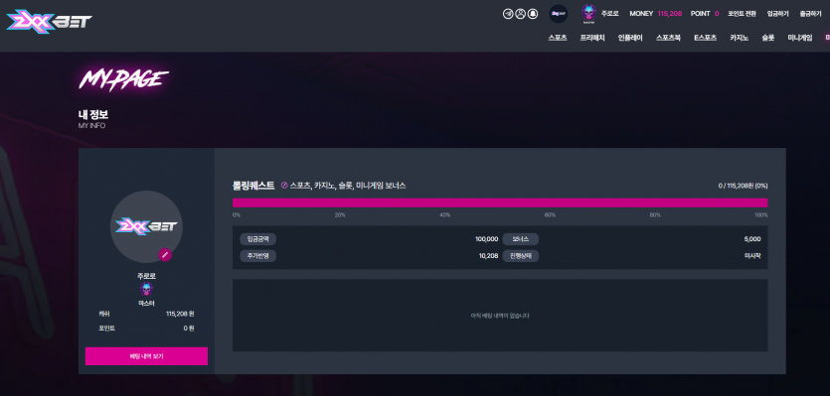Viewport: 830px width, 396px height.
Task: Click the 출금하기 withdraw link
Action: 811,14
